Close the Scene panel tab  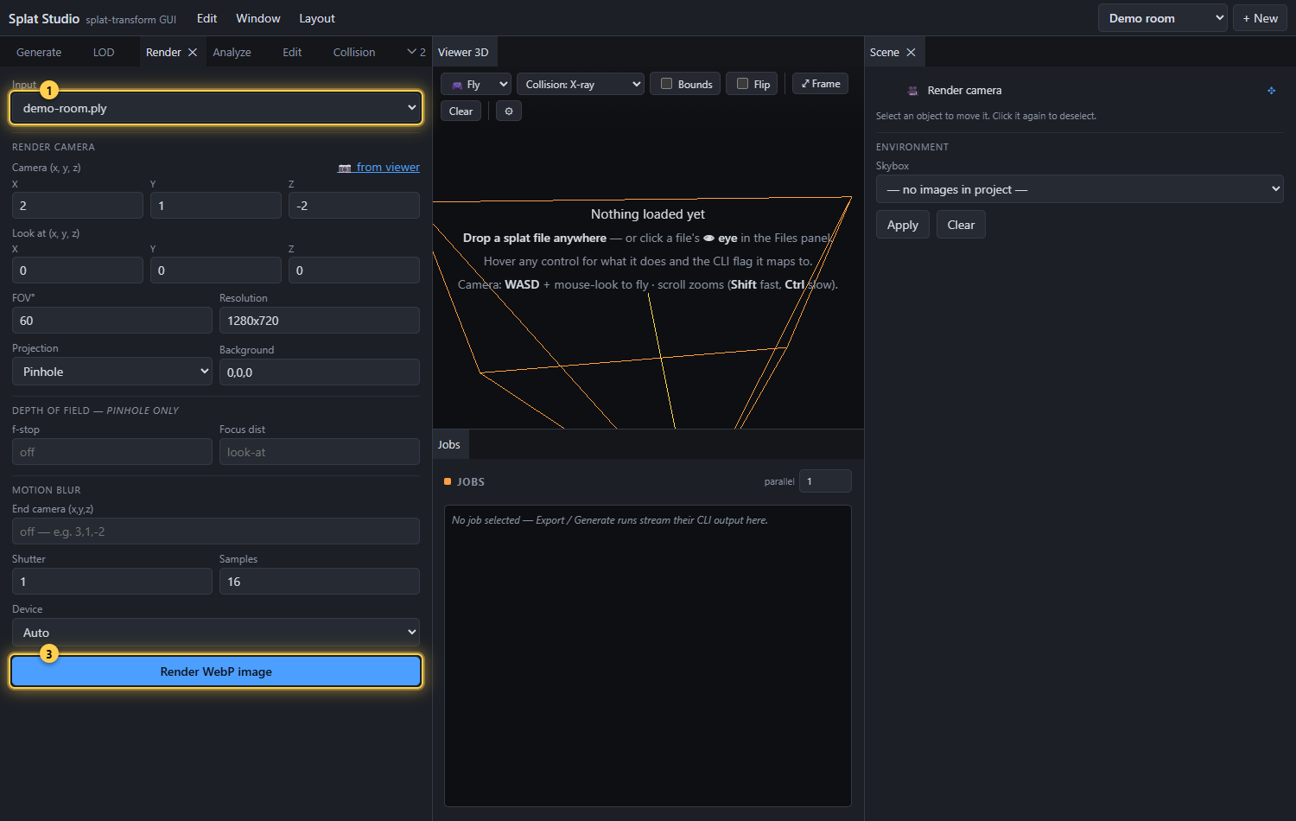[x=911, y=53]
